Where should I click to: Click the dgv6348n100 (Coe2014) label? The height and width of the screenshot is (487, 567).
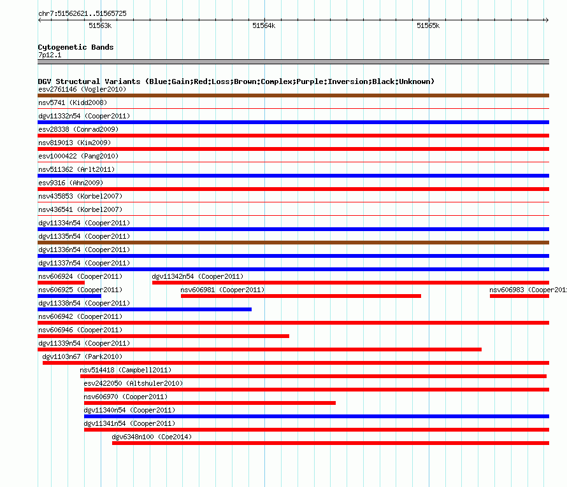coord(152,437)
